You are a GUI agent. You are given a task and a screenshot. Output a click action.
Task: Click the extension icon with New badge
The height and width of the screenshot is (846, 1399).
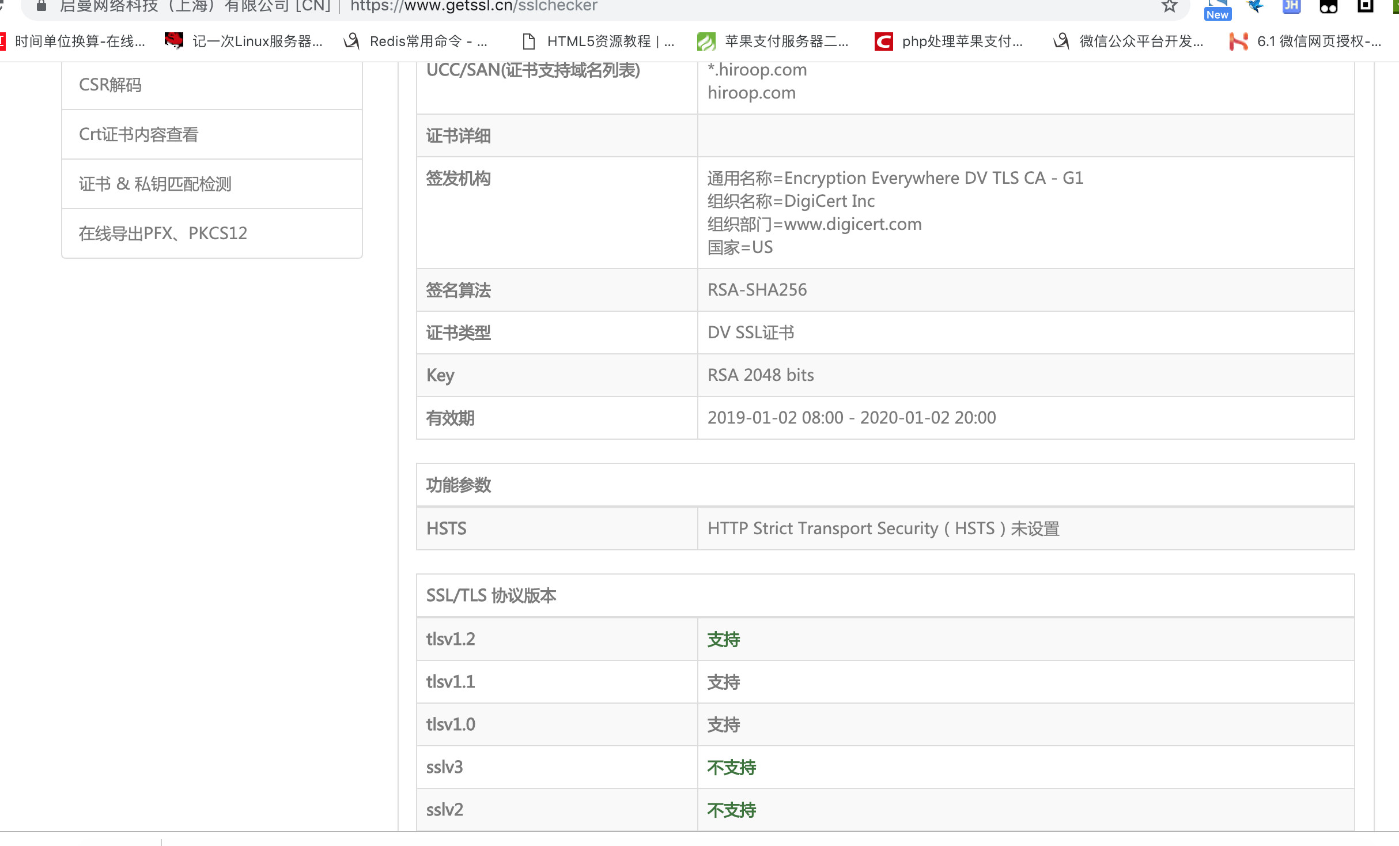tap(1217, 10)
